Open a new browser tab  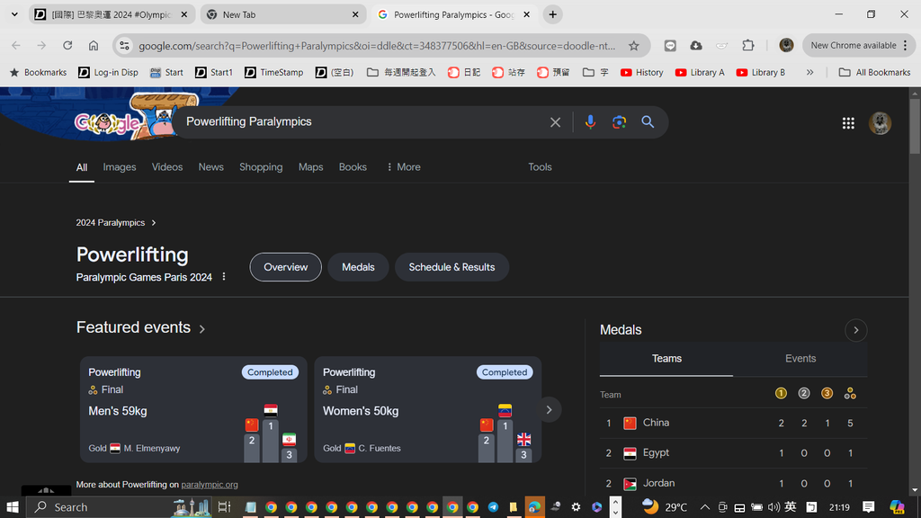click(x=553, y=14)
